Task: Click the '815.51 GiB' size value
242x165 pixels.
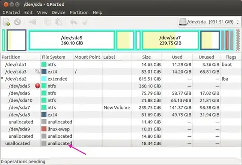Action: pyautogui.click(x=150, y=79)
